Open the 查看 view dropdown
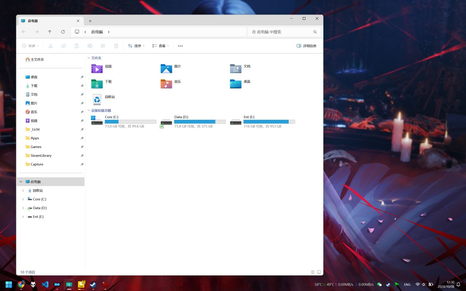Image resolution: width=466 pixels, height=291 pixels. point(161,46)
